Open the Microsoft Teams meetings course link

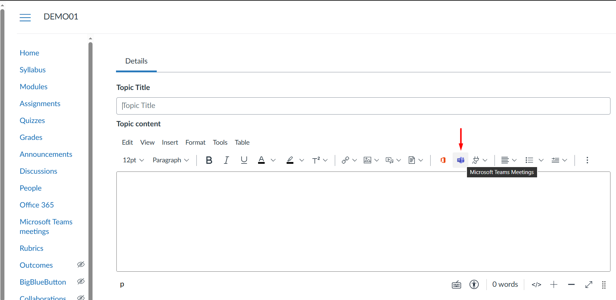point(46,227)
